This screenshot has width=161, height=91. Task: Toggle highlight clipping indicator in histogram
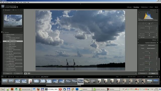point(157,12)
